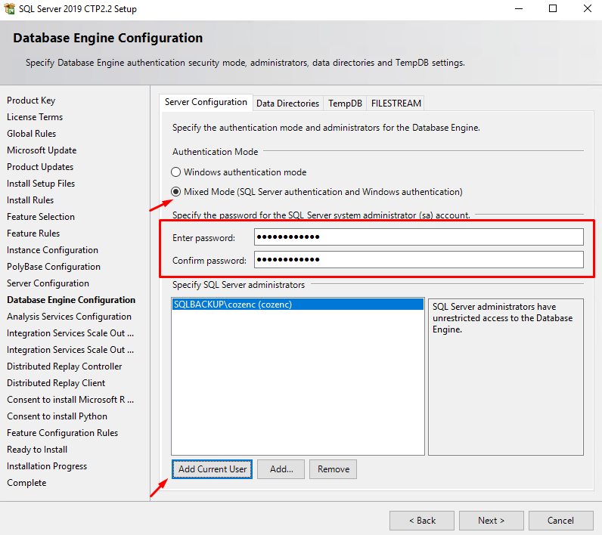Click the SQL Server setup title bar icon
This screenshot has width=602, height=535.
pyautogui.click(x=9, y=8)
